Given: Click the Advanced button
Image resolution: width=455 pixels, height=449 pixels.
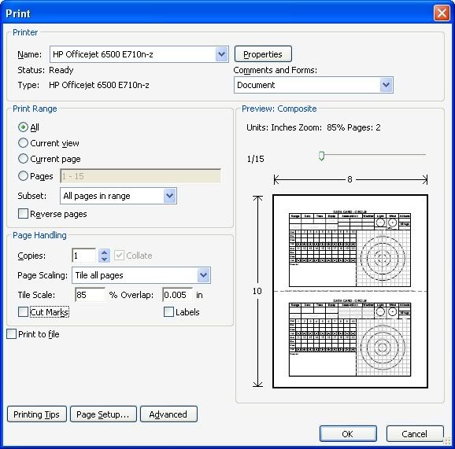Looking at the screenshot, I should [168, 414].
